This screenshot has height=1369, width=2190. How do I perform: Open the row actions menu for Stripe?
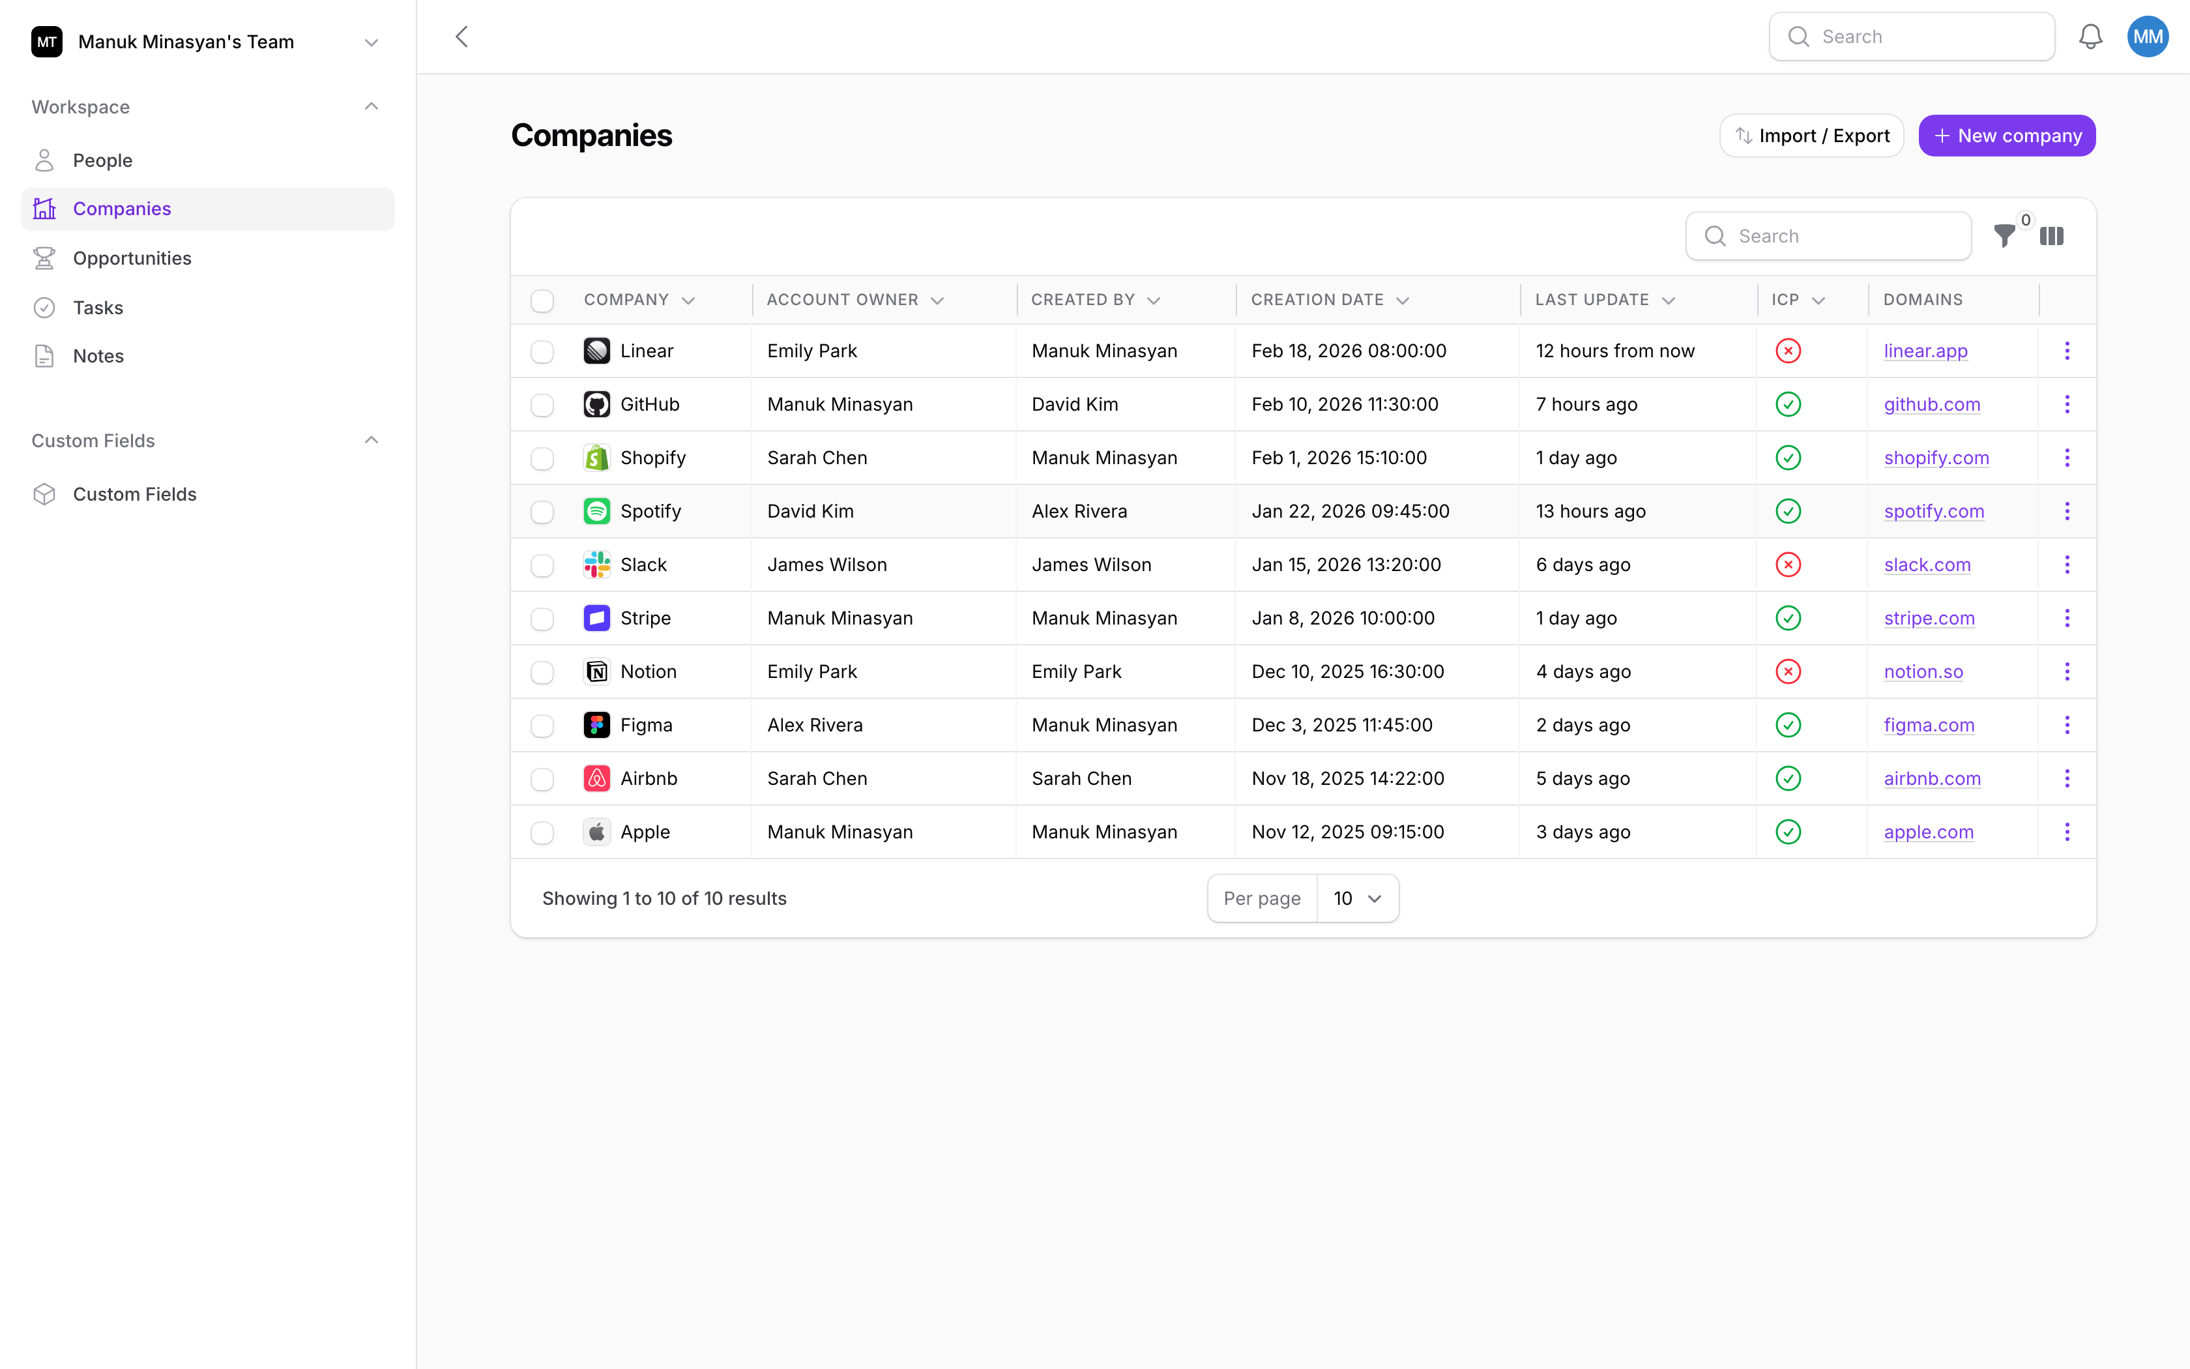2067,617
